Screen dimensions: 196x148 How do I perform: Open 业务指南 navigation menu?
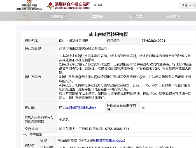tap(173, 17)
